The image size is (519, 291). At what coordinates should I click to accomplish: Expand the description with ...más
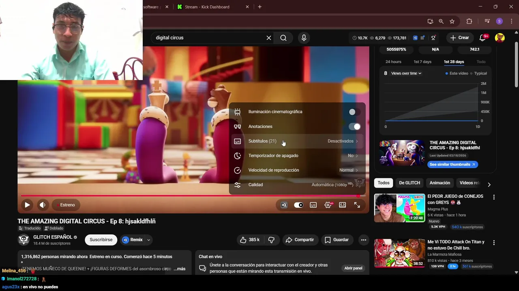click(x=179, y=269)
